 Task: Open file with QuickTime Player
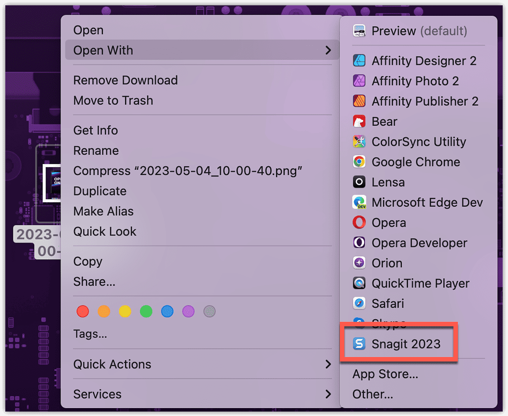point(419,283)
